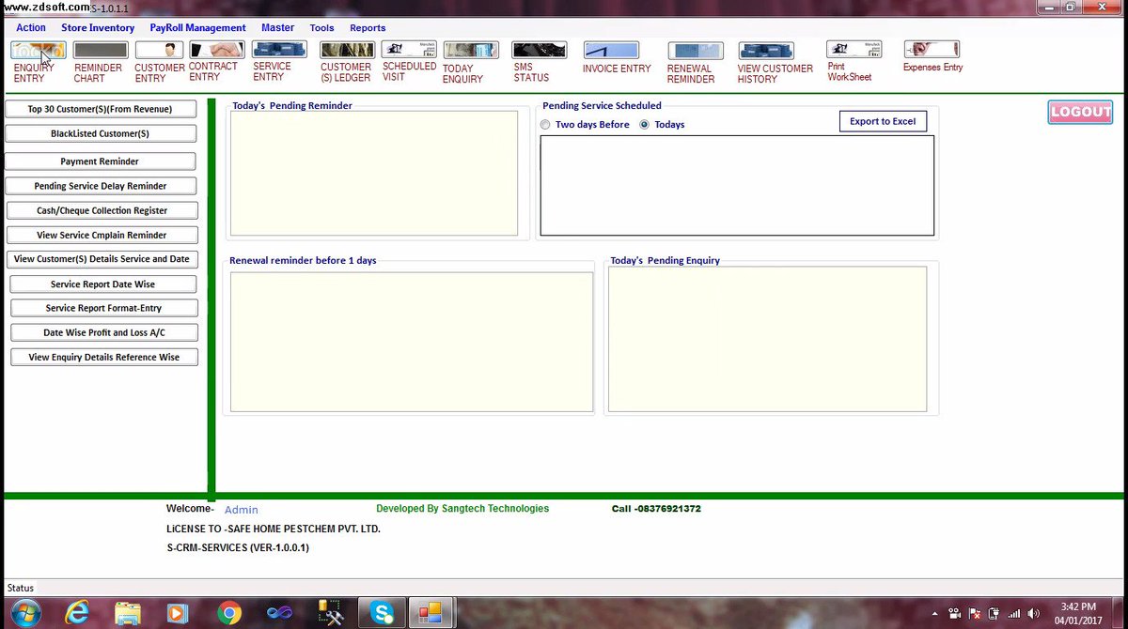
Task: Open the Today Enquiry toolbar icon
Action: [471, 51]
